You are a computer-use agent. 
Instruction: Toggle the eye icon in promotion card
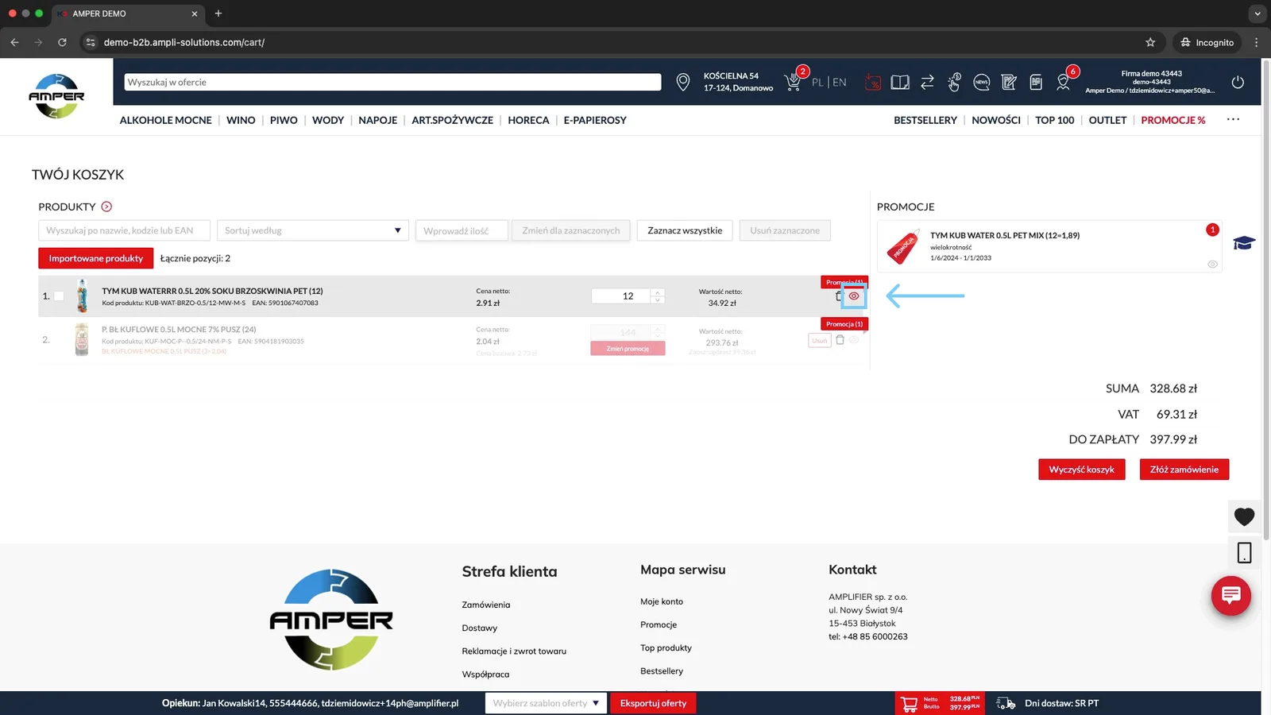point(1212,264)
